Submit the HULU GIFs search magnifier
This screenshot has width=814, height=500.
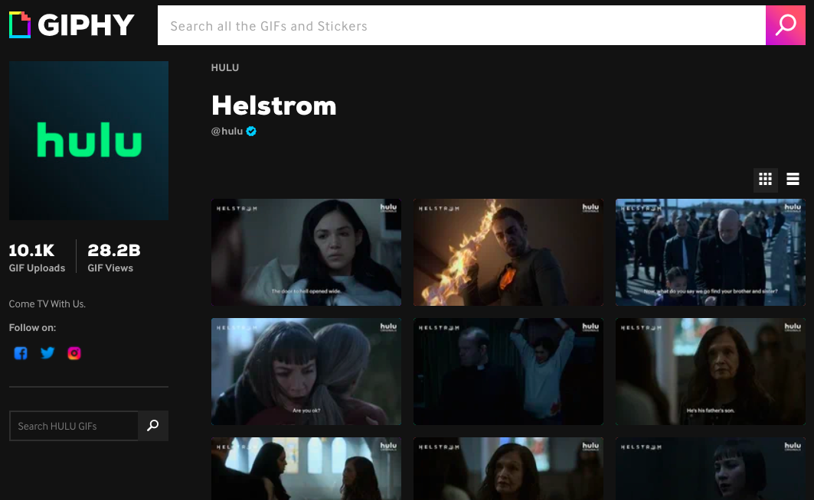pos(153,426)
